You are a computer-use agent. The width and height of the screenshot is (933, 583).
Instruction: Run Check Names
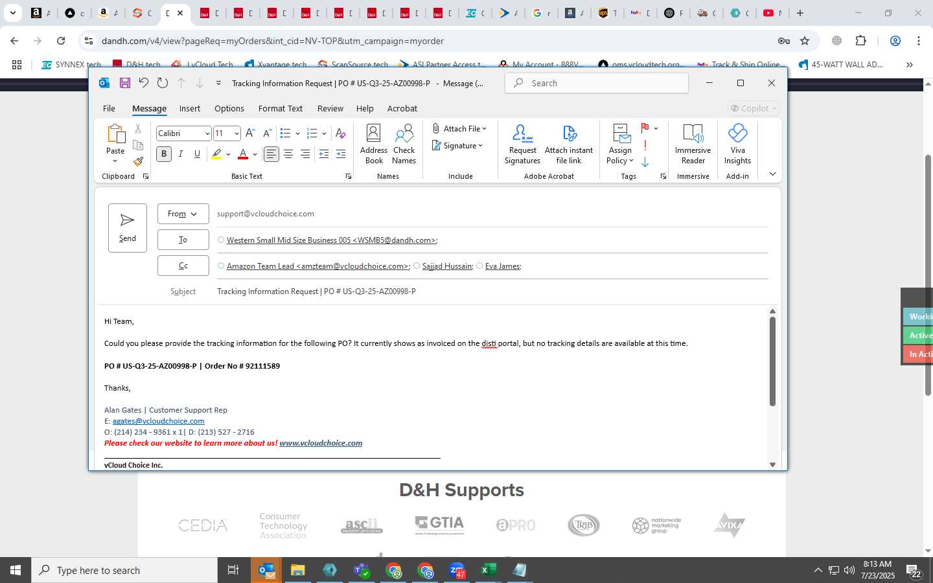404,144
